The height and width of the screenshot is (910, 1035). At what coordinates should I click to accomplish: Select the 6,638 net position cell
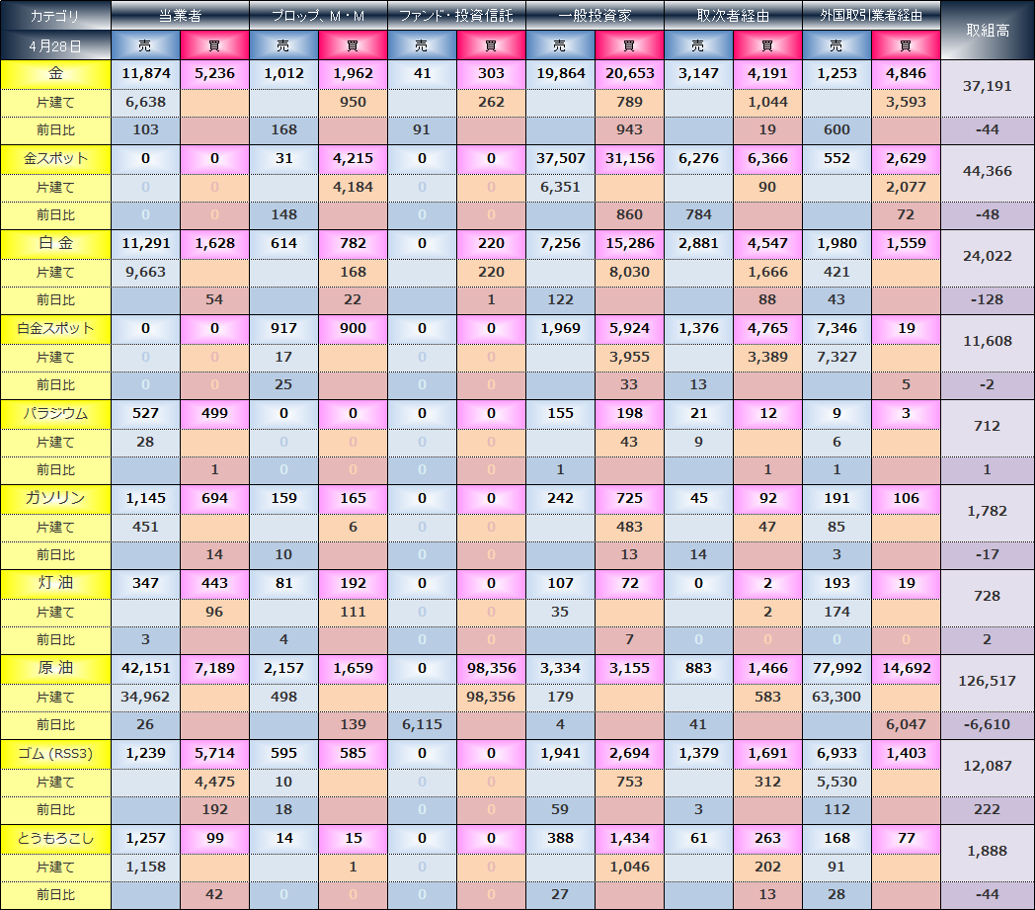pyautogui.click(x=146, y=103)
